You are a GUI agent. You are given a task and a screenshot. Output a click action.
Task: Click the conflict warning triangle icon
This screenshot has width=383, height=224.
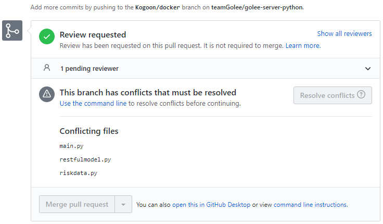[x=47, y=94]
